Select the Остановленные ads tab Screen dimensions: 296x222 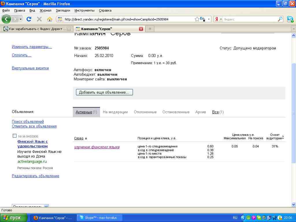(176, 112)
